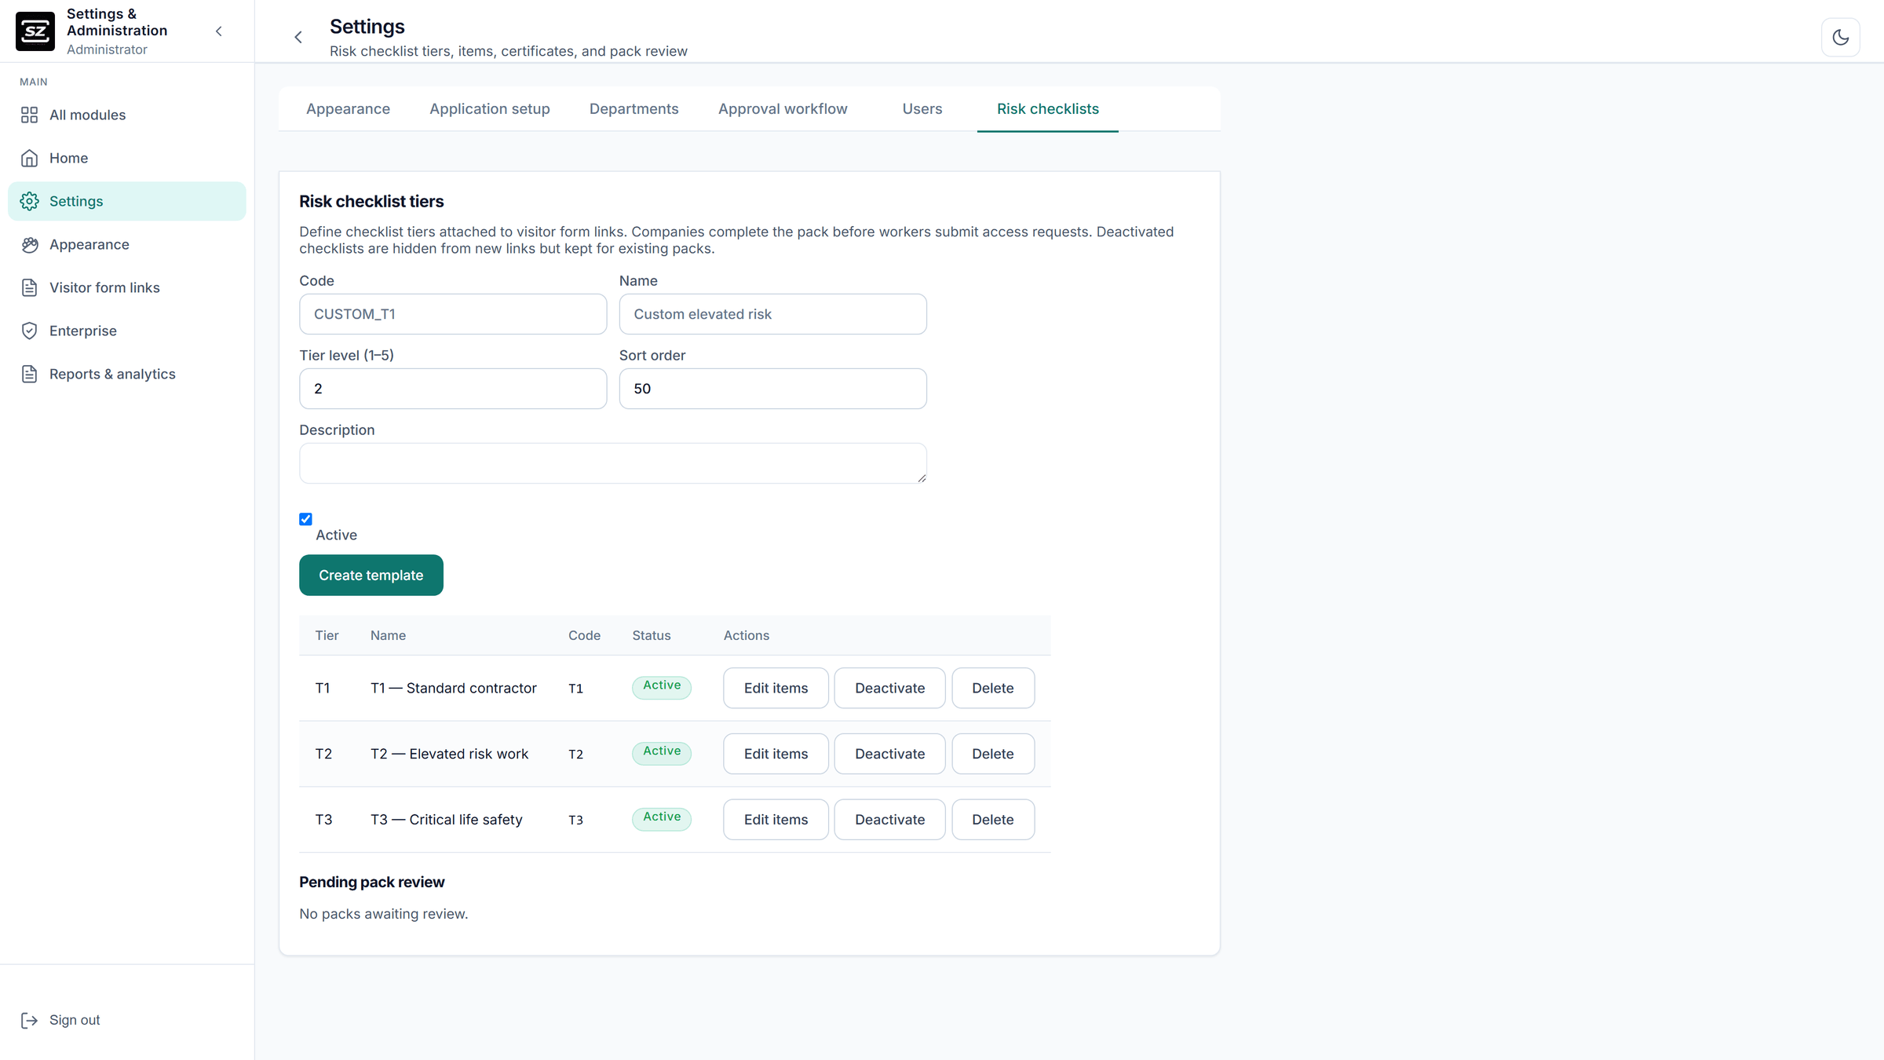Click Active status badge for T1
The height and width of the screenshot is (1060, 1884).
click(x=662, y=686)
